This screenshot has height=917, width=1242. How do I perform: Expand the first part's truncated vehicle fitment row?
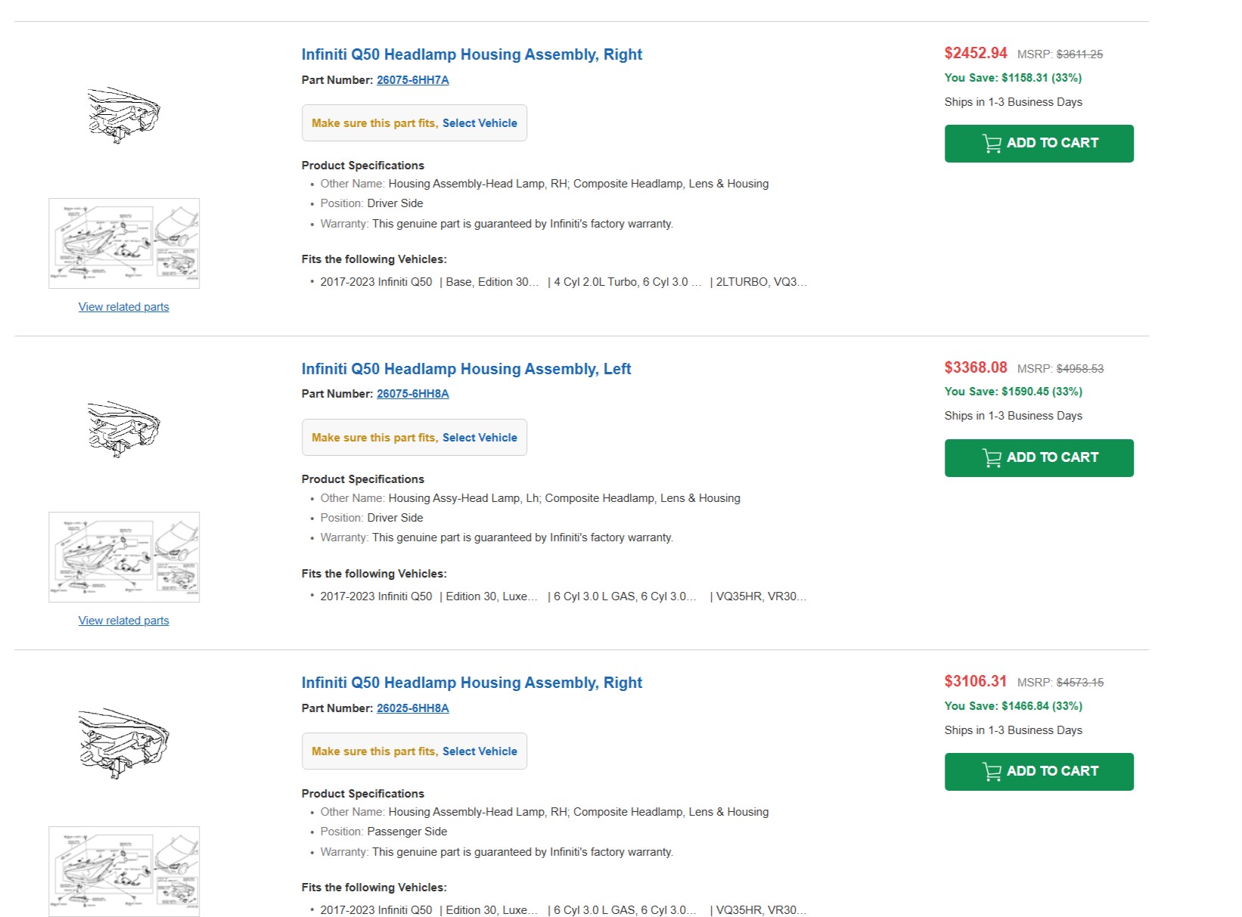(563, 282)
